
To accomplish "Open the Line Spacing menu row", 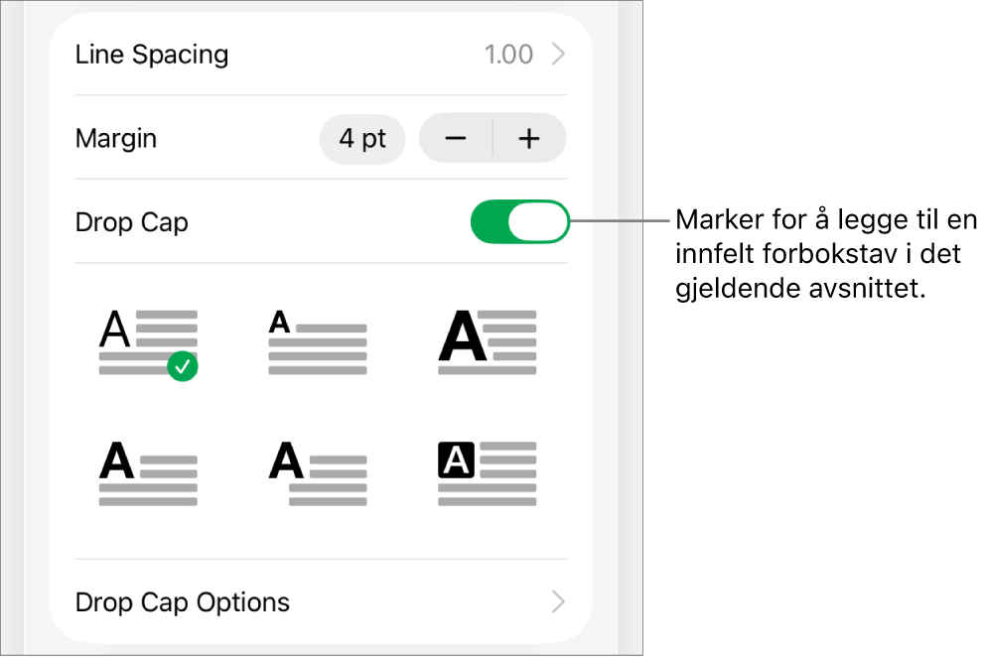I will pos(321,54).
